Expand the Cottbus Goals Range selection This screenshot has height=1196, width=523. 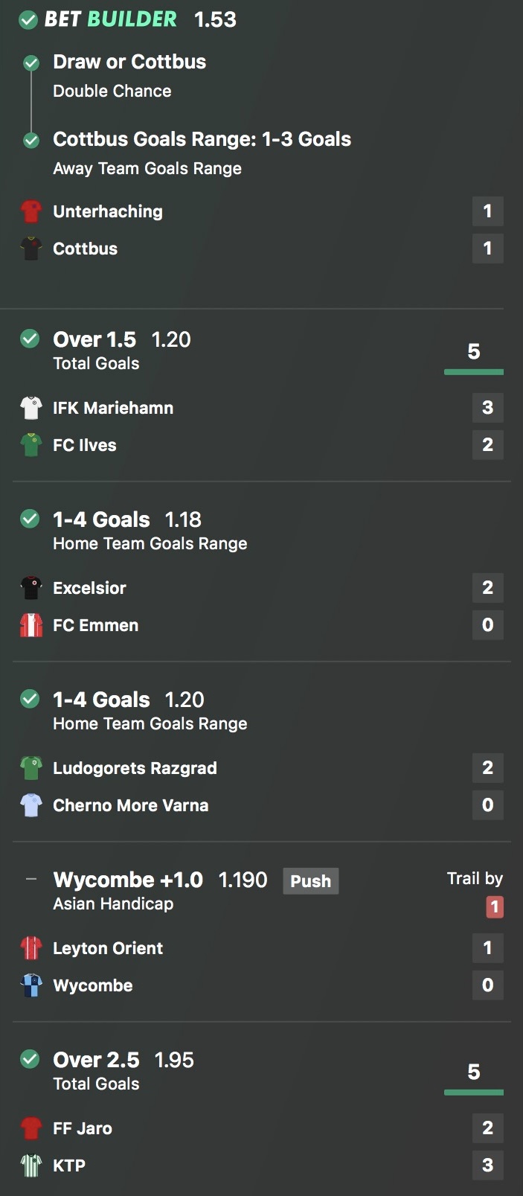click(x=202, y=139)
